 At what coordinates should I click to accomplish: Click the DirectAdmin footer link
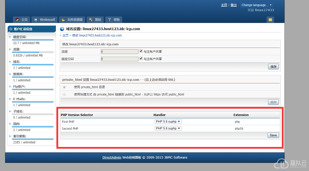point(112,158)
